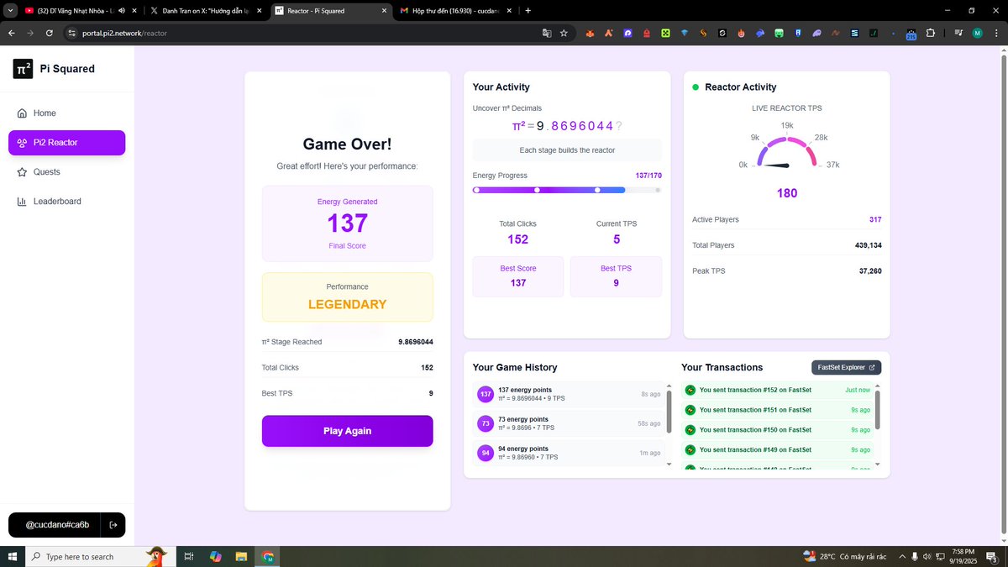Open the purple Phantom extension icon
The width and height of the screenshot is (1008, 567).
tap(627, 33)
